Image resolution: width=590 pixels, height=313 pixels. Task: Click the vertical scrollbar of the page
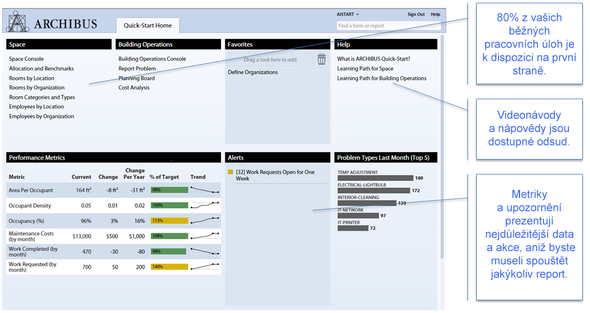pos(442,147)
